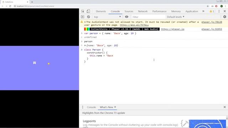Click the 'undefined' result line
This screenshot has width=228, height=128.
pyautogui.click(x=90, y=37)
